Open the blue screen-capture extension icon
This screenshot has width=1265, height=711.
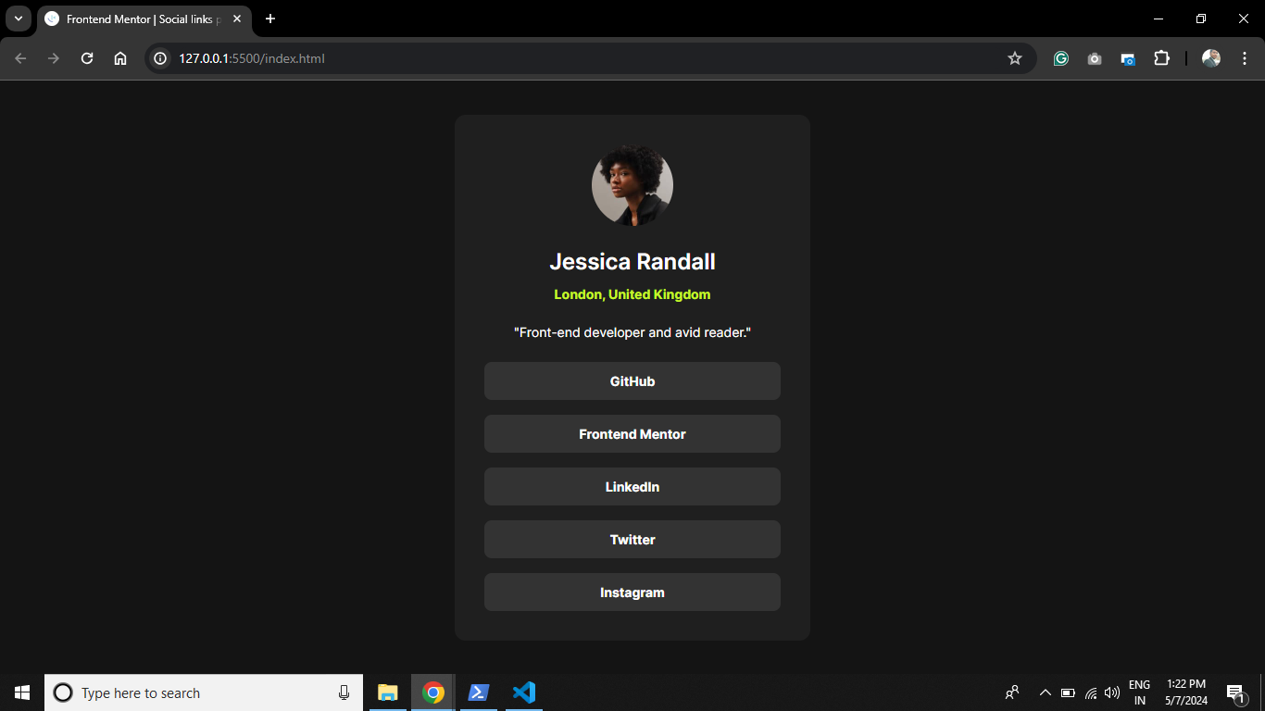(1128, 58)
